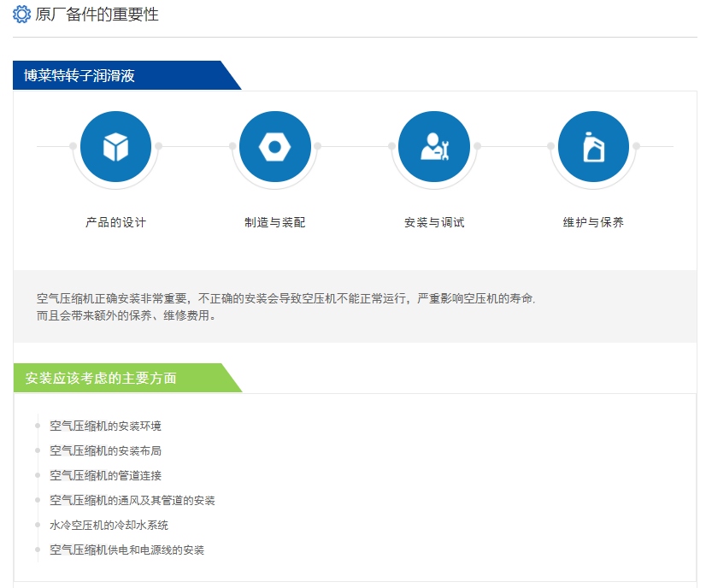The height and width of the screenshot is (588, 706).
Task: Select the hex nut icon for 制造与装配
Action: click(x=275, y=147)
